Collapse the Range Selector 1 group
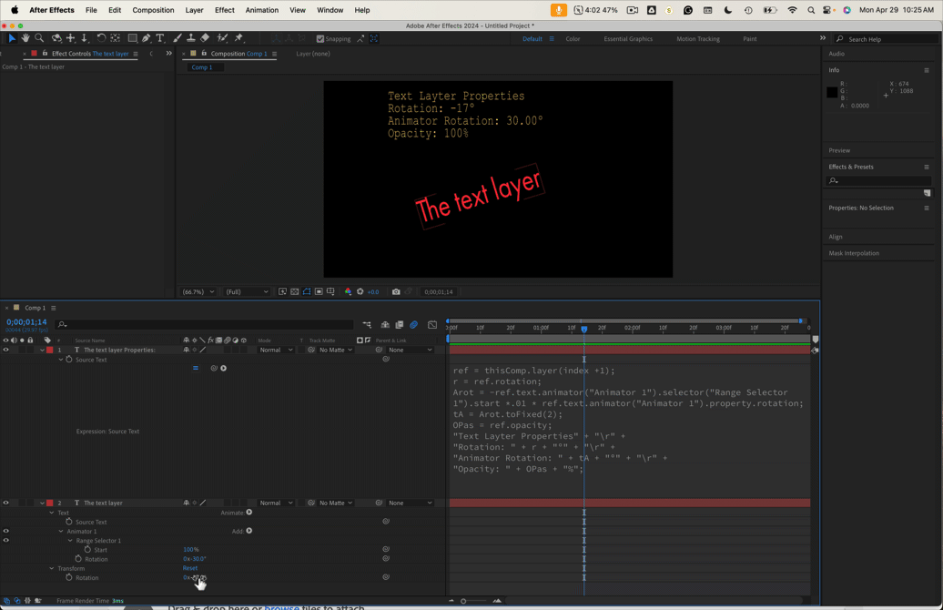This screenshot has width=943, height=610. pyautogui.click(x=70, y=540)
